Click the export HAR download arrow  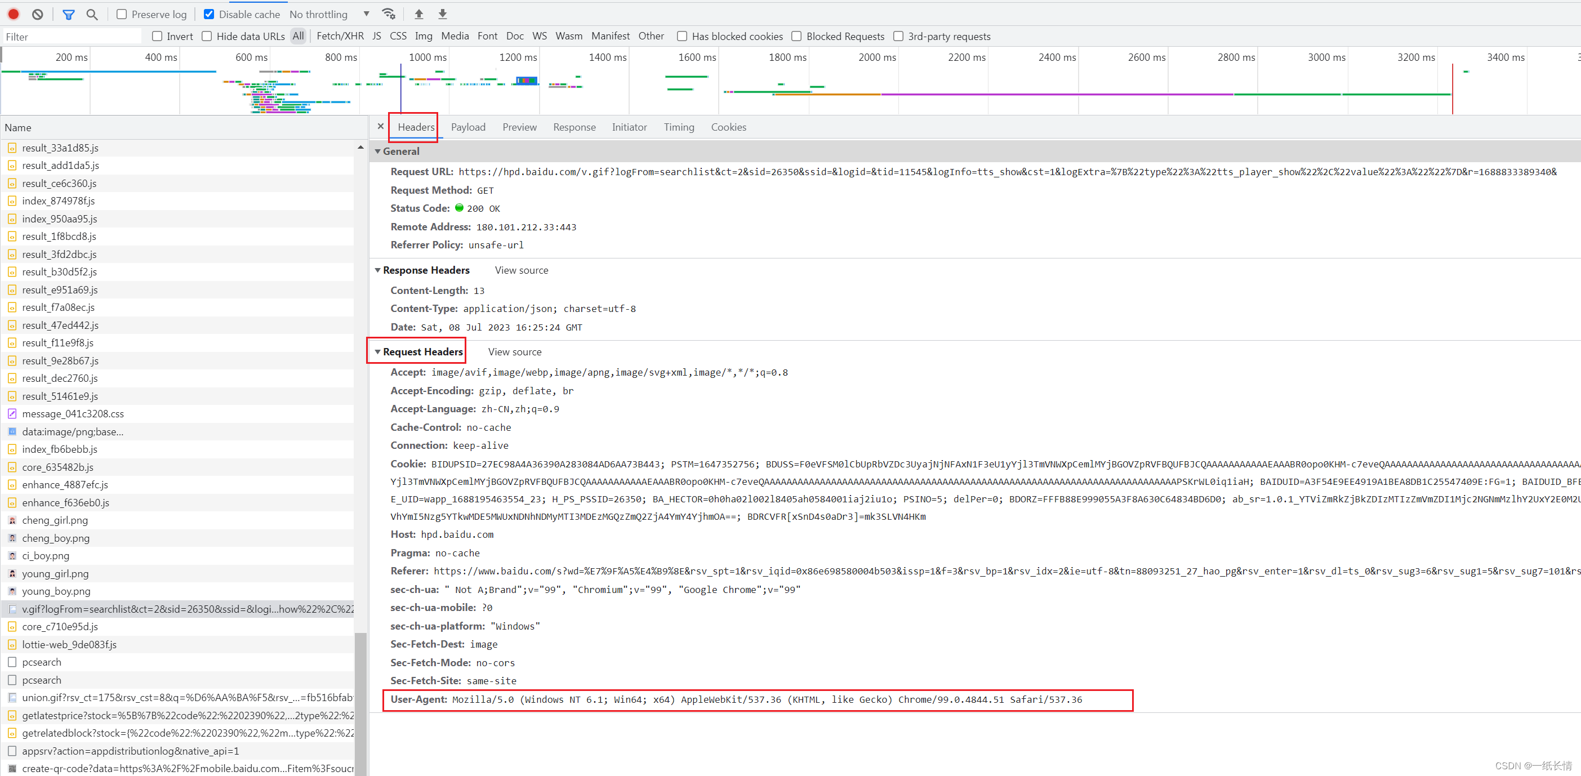[443, 14]
